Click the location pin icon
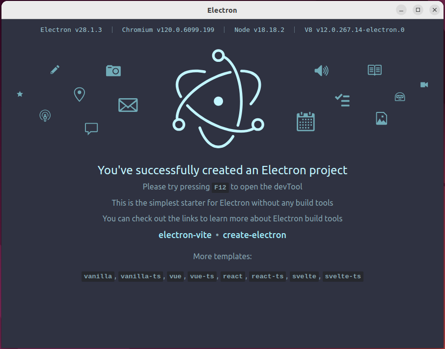 (79, 94)
